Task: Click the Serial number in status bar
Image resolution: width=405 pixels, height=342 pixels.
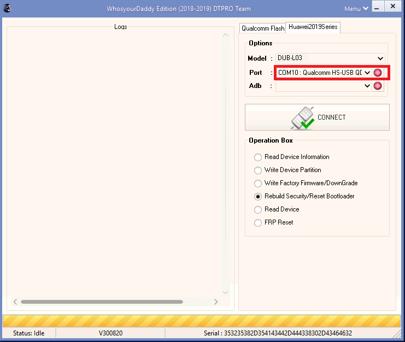Action: (278, 333)
